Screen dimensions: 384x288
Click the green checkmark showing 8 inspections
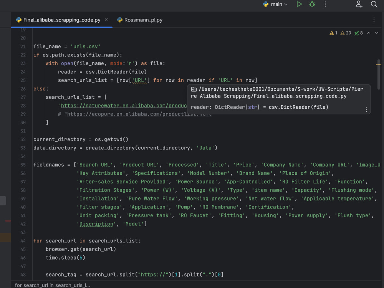(x=358, y=33)
